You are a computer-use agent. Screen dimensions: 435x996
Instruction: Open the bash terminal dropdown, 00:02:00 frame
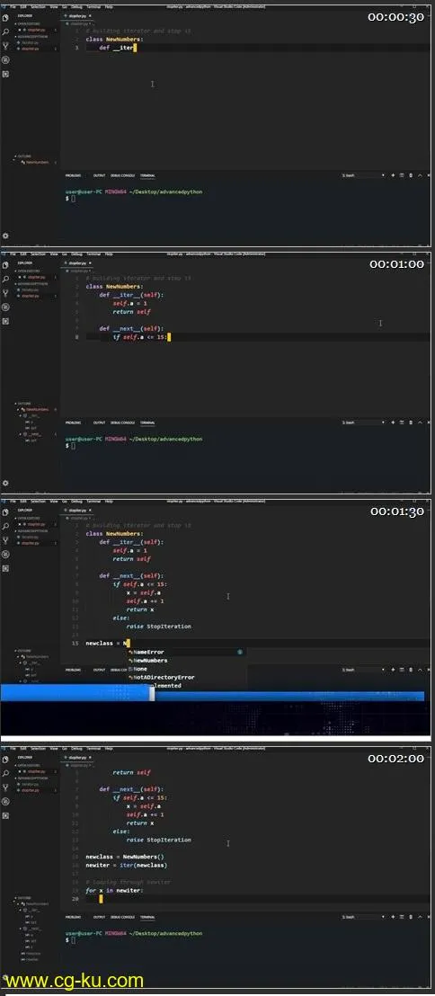[362, 917]
